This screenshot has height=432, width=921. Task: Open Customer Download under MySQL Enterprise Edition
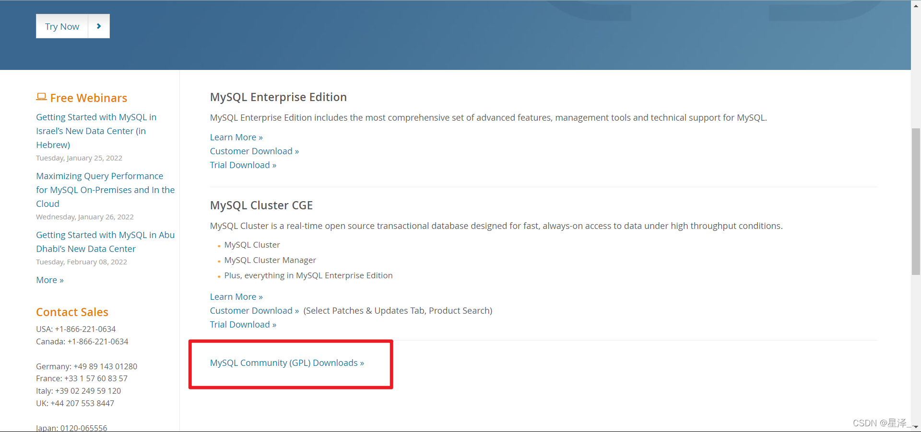click(x=254, y=151)
